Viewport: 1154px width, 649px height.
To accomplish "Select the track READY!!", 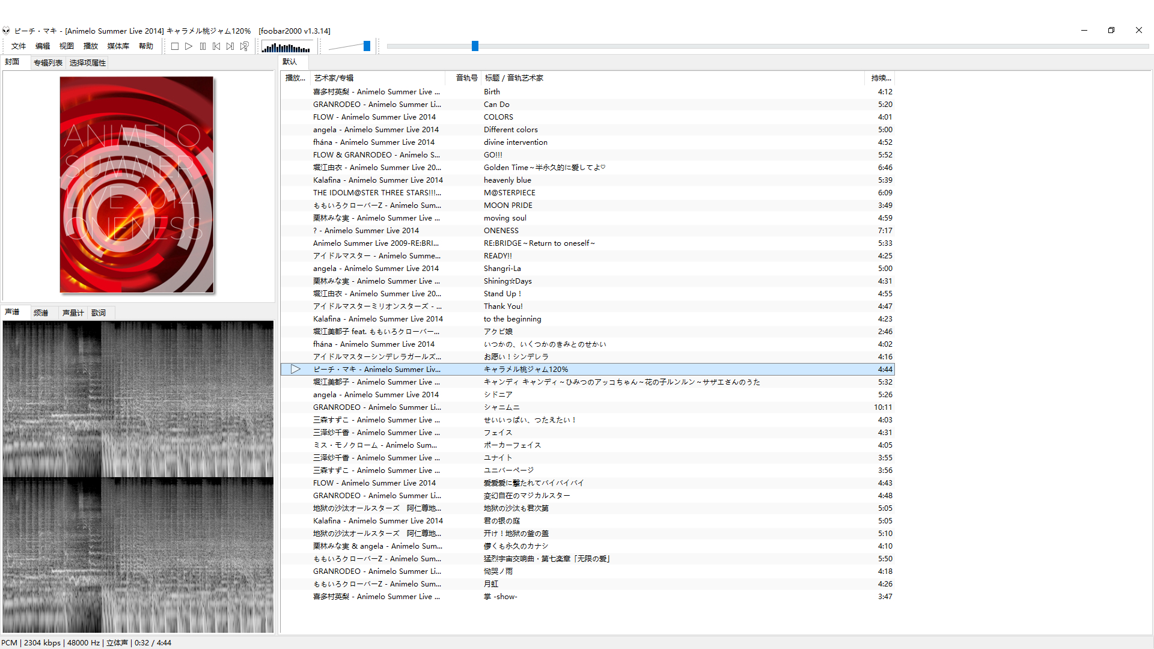I will coord(588,256).
